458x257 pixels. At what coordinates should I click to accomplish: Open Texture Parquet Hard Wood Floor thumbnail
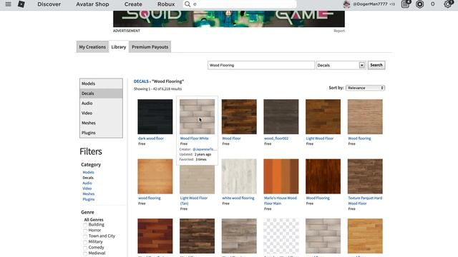click(x=365, y=176)
